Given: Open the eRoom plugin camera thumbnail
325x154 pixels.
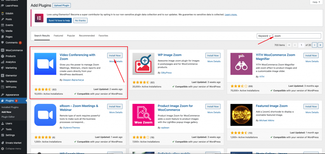Looking at the screenshot, I should tap(45, 115).
